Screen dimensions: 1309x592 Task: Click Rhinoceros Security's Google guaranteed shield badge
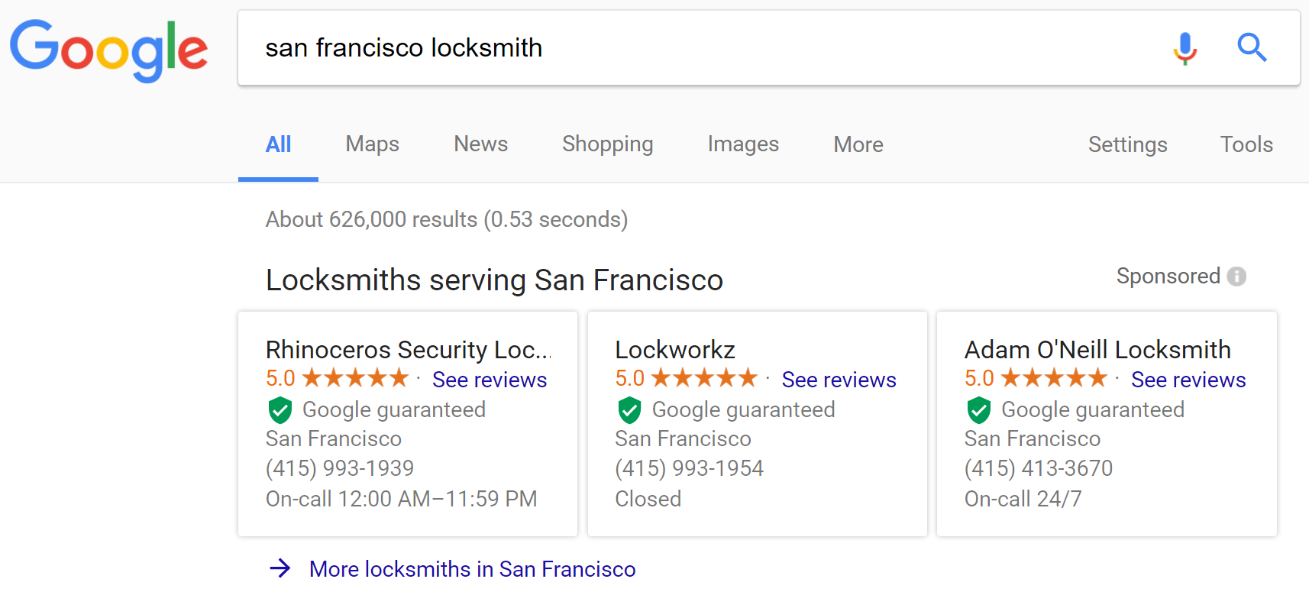[x=280, y=410]
